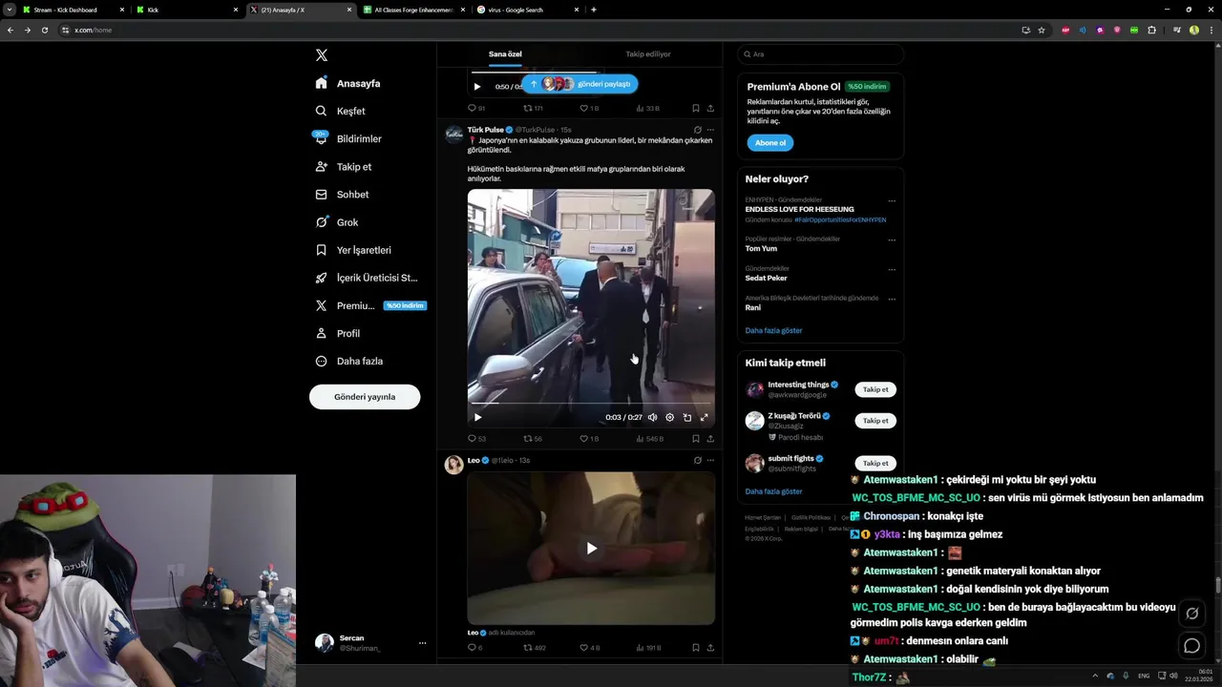
Task: Open Sohbet messages
Action: pyautogui.click(x=342, y=194)
